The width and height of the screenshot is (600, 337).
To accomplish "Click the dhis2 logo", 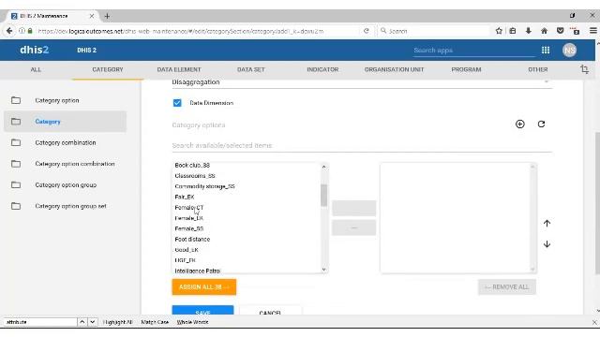I will click(34, 50).
